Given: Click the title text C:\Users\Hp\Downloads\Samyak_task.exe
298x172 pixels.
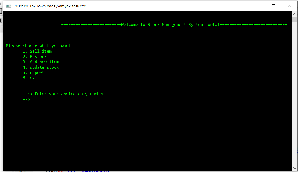Looking at the screenshot, I should click(x=49, y=6).
